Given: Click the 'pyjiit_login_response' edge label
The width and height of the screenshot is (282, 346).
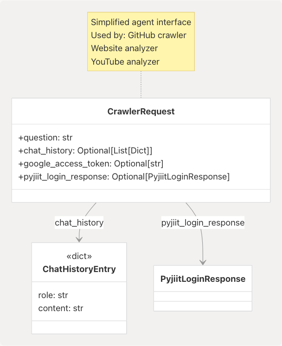Looking at the screenshot, I should tap(203, 223).
